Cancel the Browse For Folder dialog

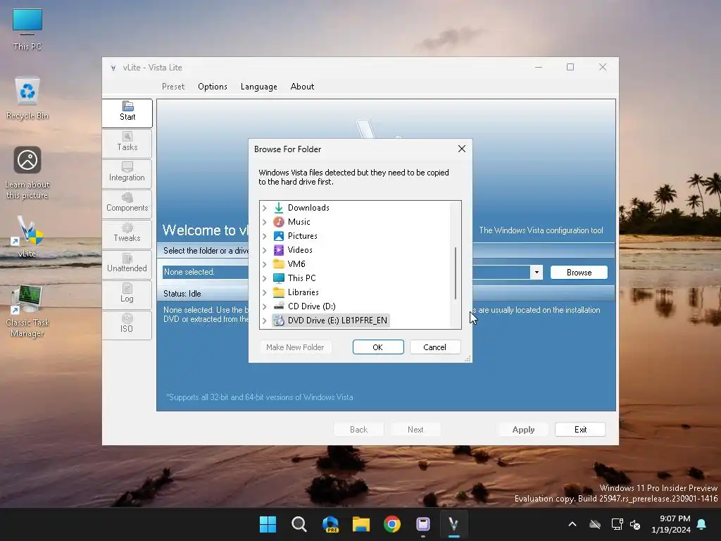pyautogui.click(x=435, y=347)
